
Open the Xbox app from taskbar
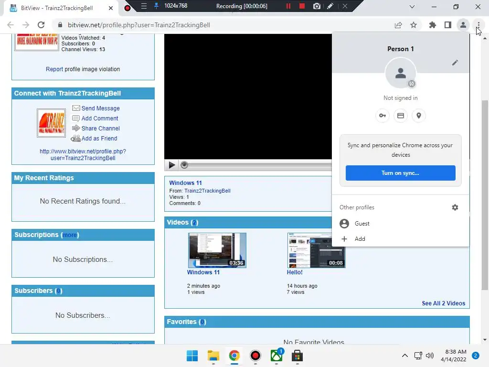(276, 356)
